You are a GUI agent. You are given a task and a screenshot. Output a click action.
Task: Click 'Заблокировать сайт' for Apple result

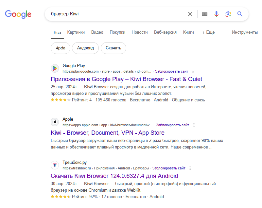[173, 125]
